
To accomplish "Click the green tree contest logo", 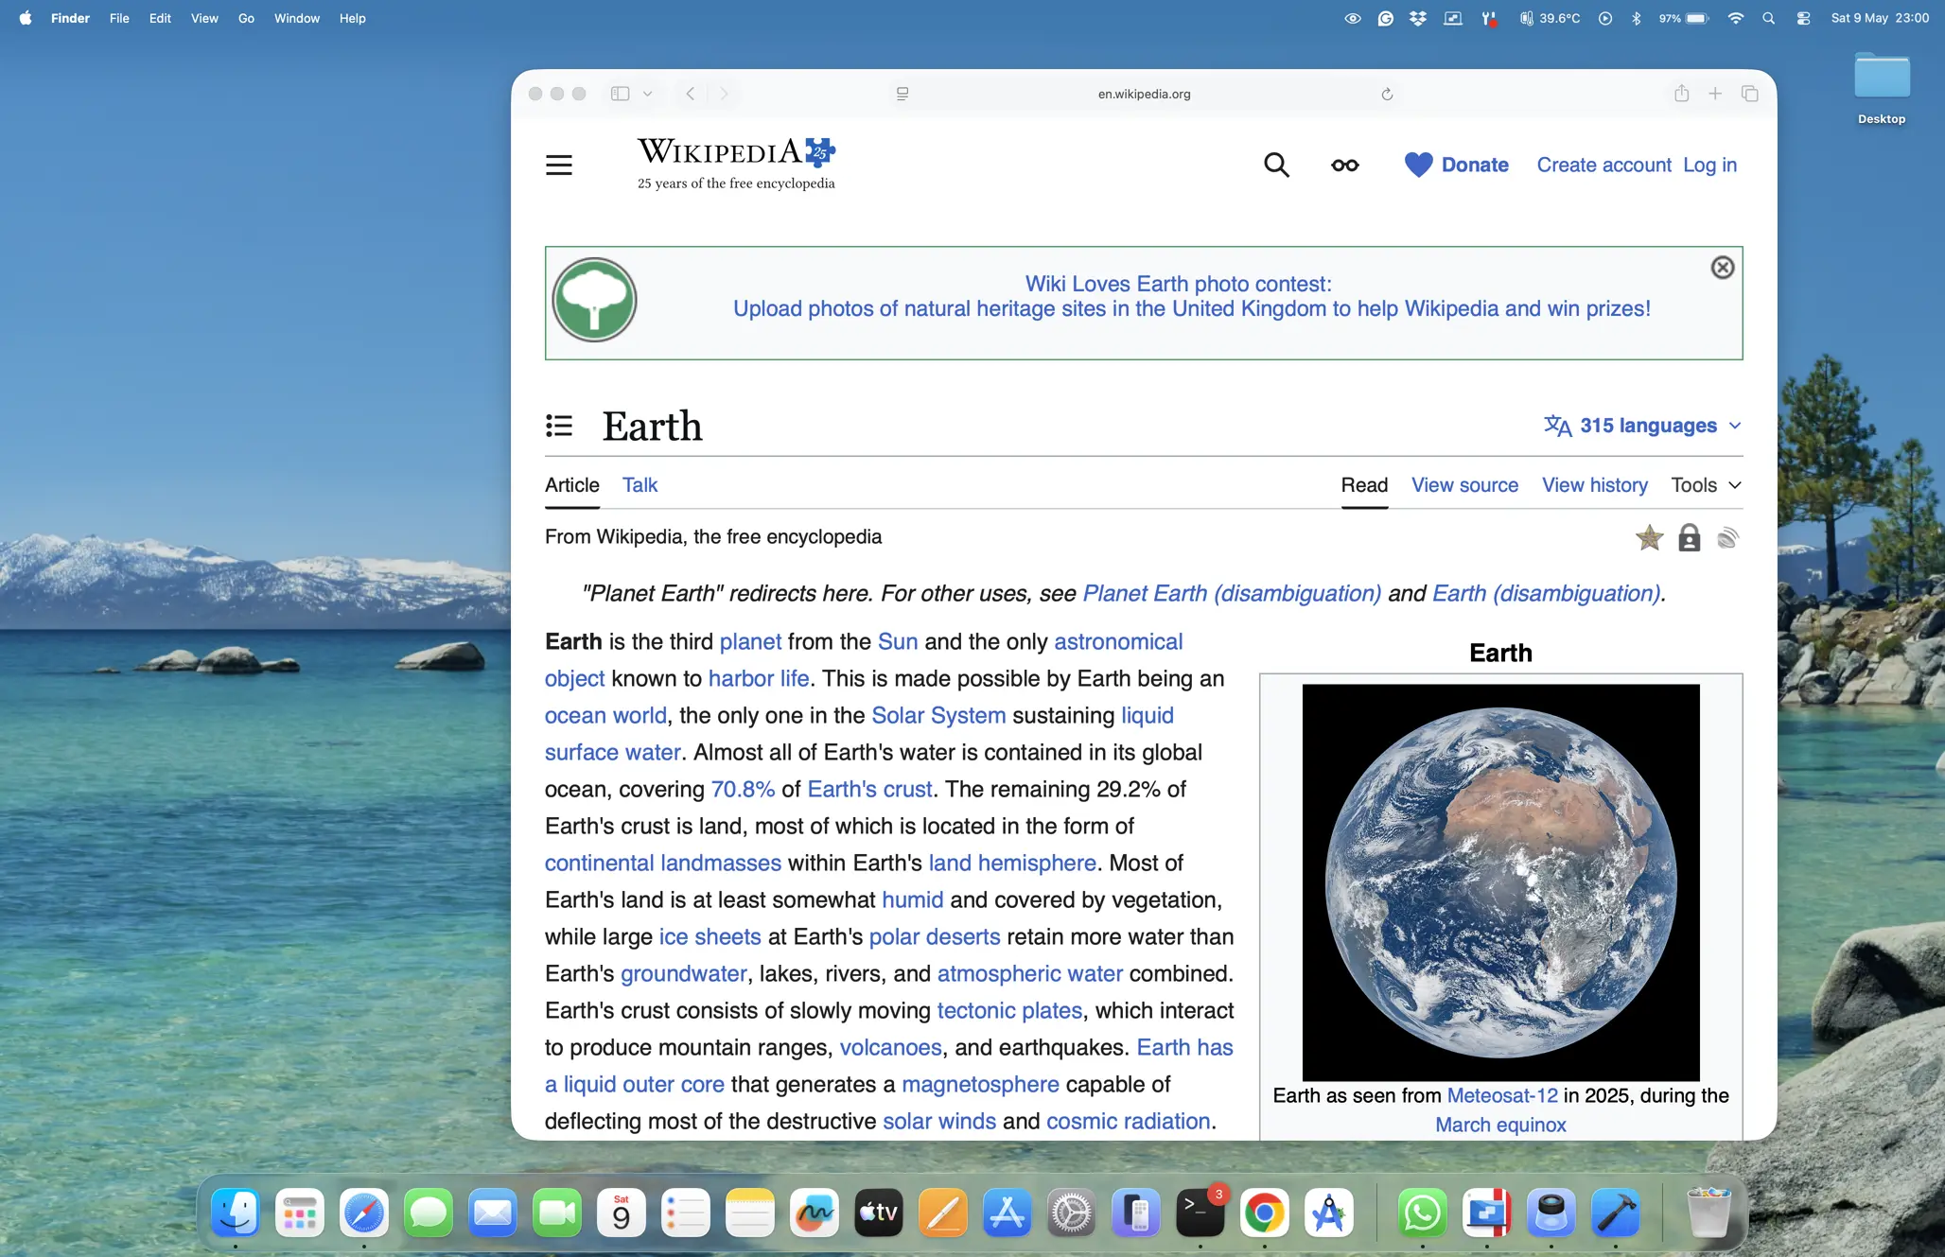I will pyautogui.click(x=594, y=300).
